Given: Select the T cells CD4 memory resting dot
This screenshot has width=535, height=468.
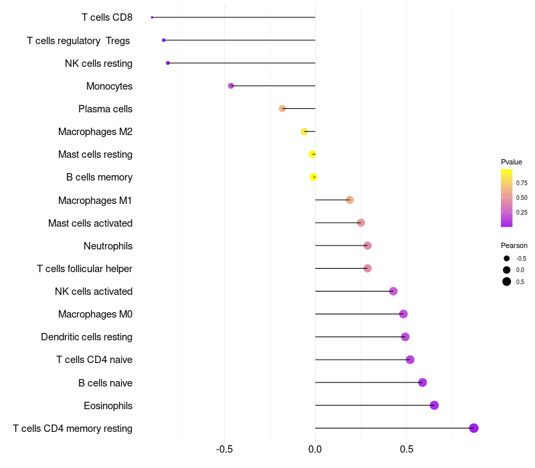Looking at the screenshot, I should (x=473, y=428).
